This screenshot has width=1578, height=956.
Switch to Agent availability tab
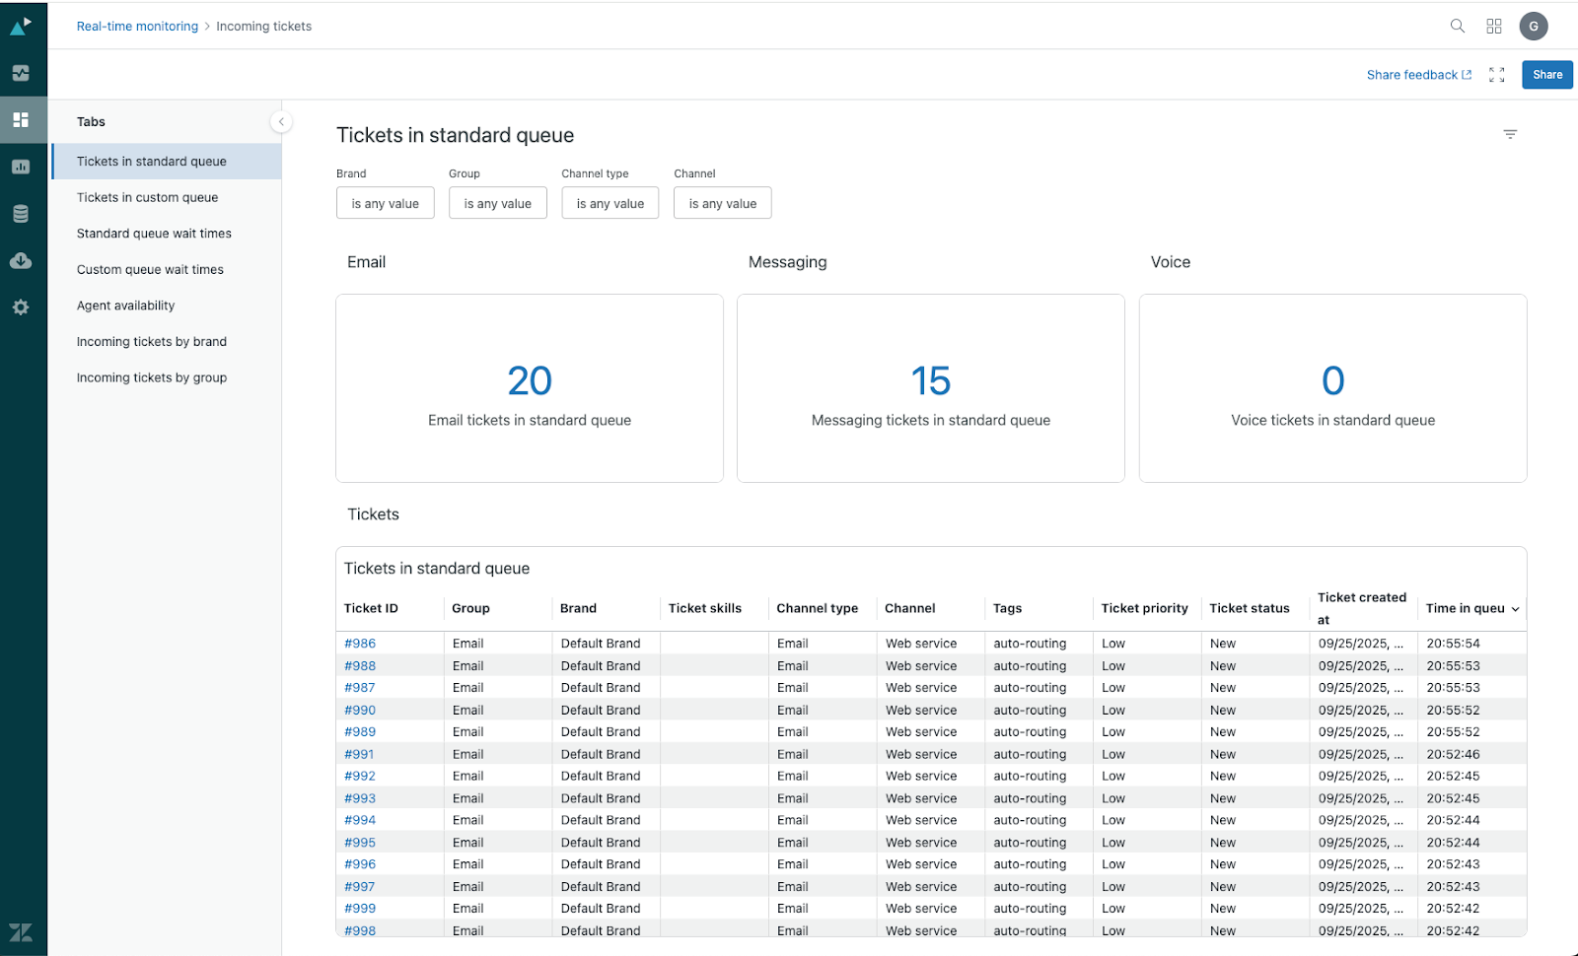[x=125, y=306]
